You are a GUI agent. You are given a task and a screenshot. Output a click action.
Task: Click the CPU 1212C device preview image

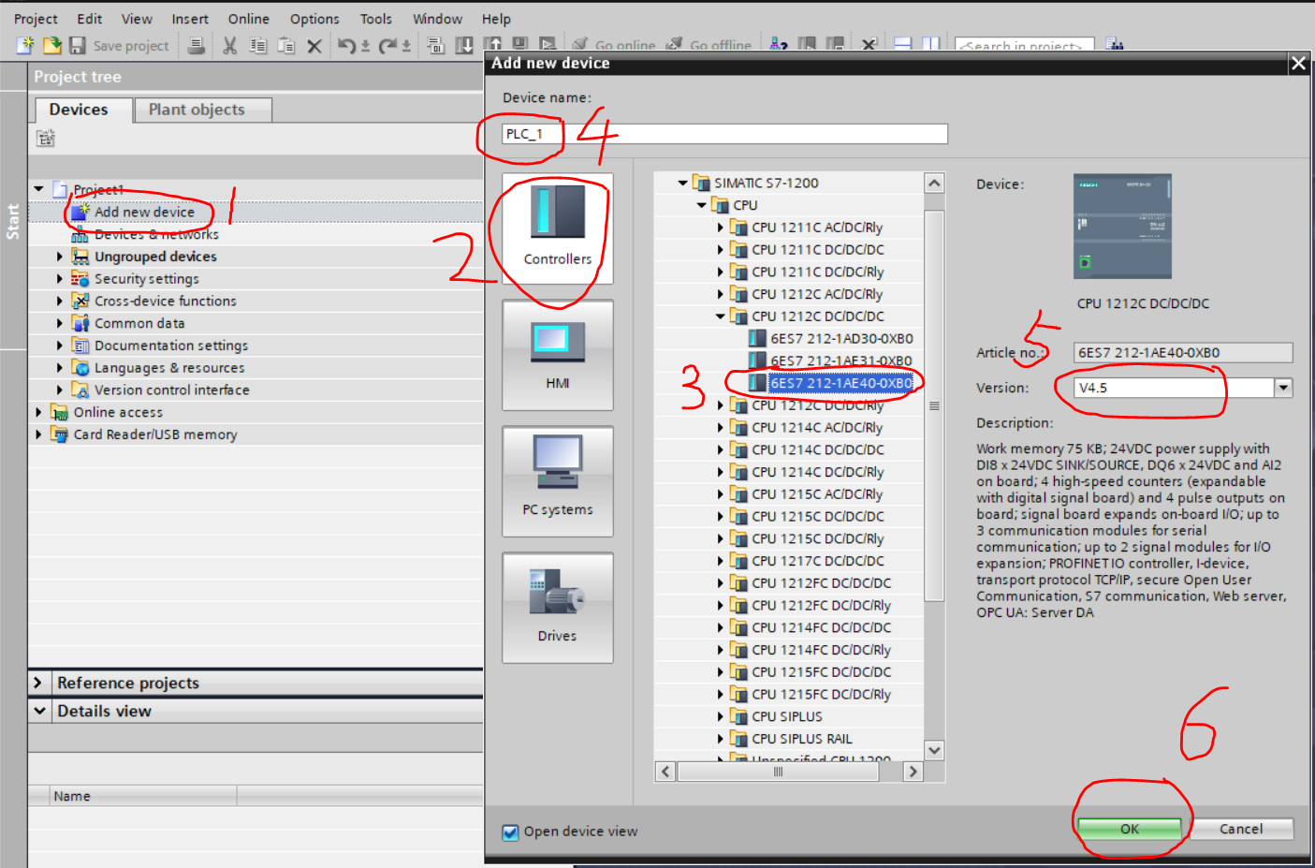click(1122, 227)
